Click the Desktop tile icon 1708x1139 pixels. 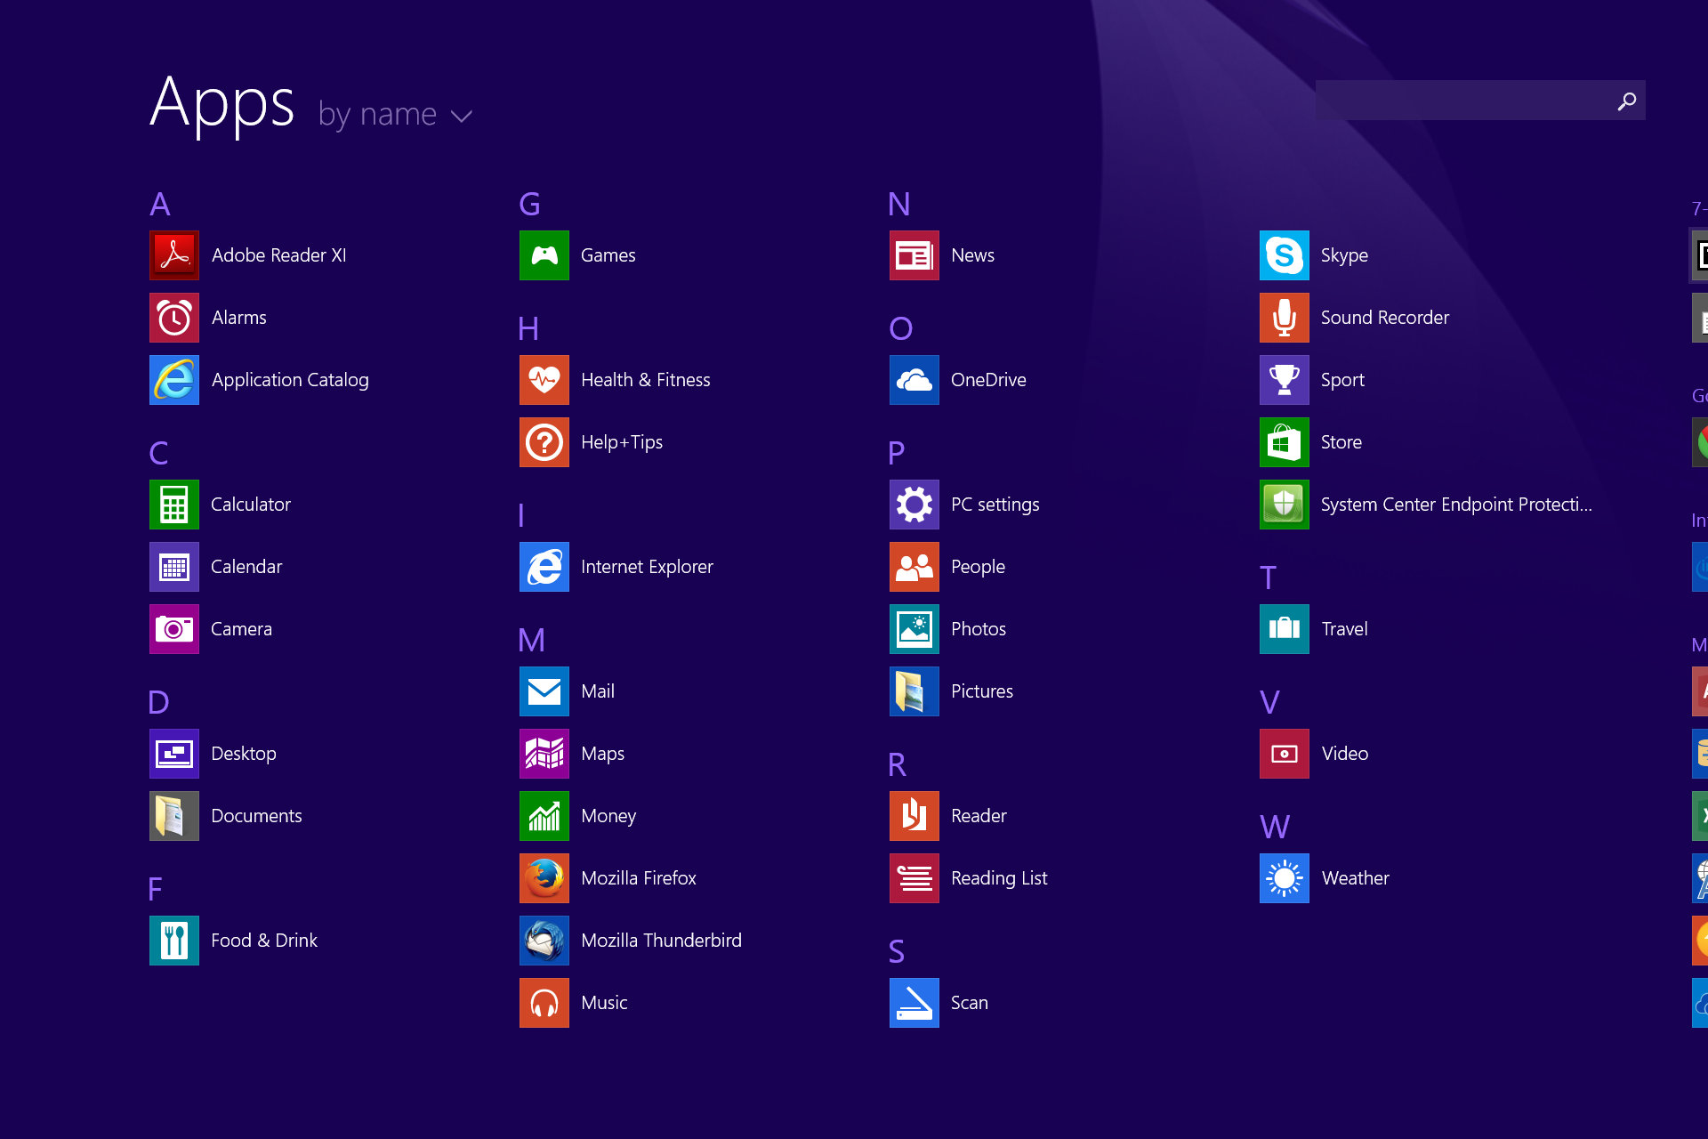click(x=174, y=754)
